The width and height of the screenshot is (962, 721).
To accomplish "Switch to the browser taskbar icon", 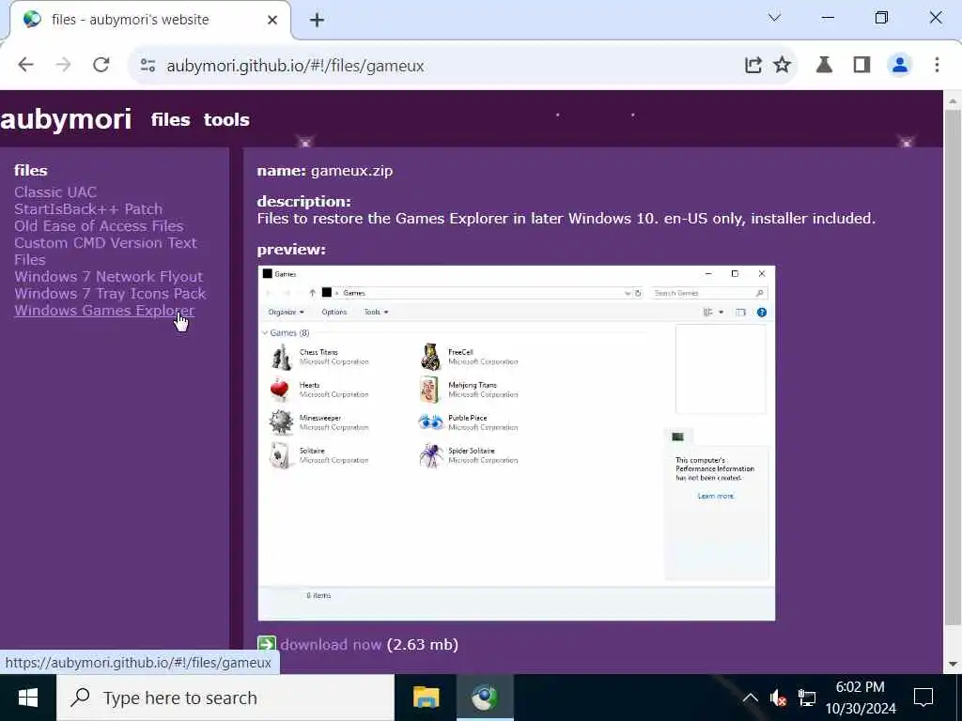I will (485, 698).
